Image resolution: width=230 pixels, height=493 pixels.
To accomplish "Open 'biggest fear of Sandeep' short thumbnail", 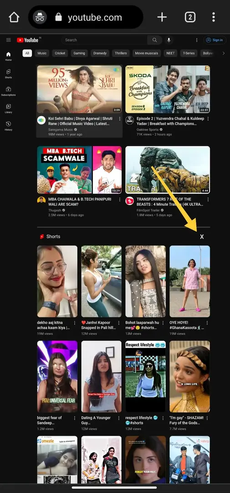I will pyautogui.click(x=57, y=376).
